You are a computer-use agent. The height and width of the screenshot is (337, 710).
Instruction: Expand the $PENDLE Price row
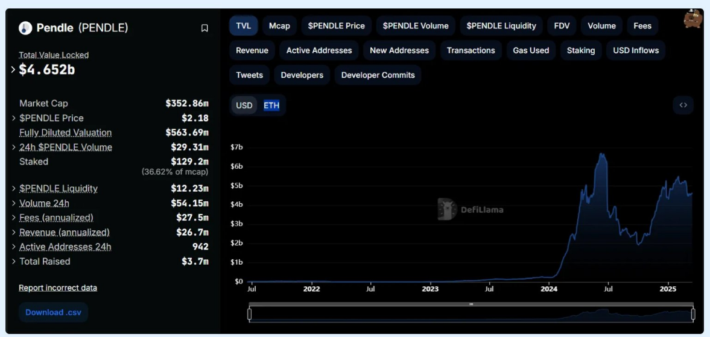tap(13, 118)
